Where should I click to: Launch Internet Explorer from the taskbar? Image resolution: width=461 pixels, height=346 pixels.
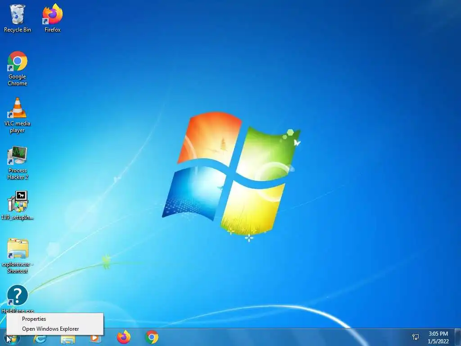click(40, 338)
